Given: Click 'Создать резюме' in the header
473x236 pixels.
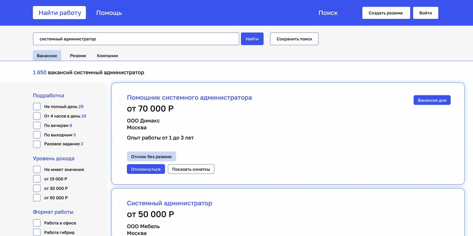Looking at the screenshot, I should [x=386, y=13].
